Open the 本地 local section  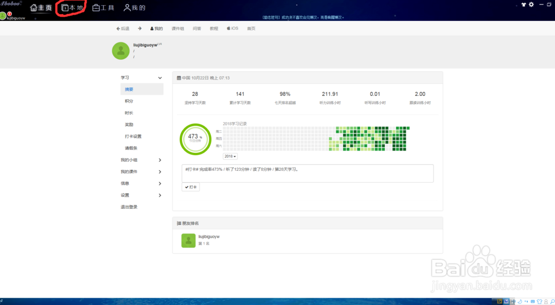point(72,8)
